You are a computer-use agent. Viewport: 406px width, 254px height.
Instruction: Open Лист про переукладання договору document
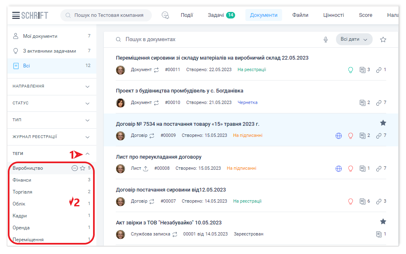pos(159,157)
